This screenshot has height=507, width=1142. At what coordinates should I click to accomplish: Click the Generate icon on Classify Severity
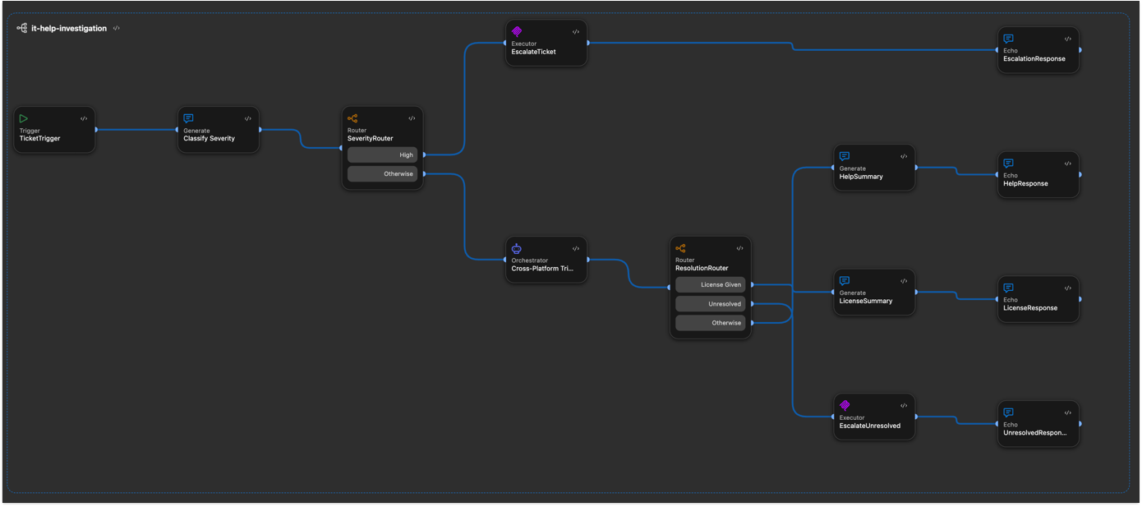click(x=188, y=118)
